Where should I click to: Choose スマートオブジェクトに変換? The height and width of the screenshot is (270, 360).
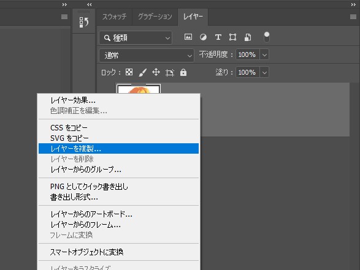[x=118, y=252]
